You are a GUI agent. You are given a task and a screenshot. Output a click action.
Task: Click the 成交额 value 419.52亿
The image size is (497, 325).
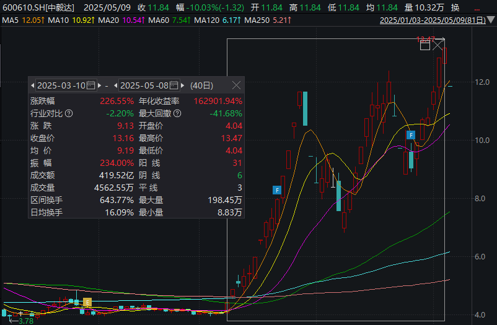117,175
